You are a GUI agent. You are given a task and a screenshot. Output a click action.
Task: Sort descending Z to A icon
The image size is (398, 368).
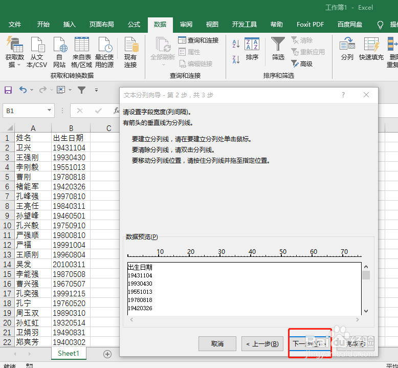[x=236, y=60]
